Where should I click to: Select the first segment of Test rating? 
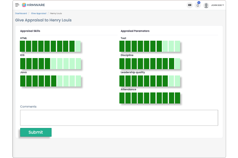[x=122, y=46]
